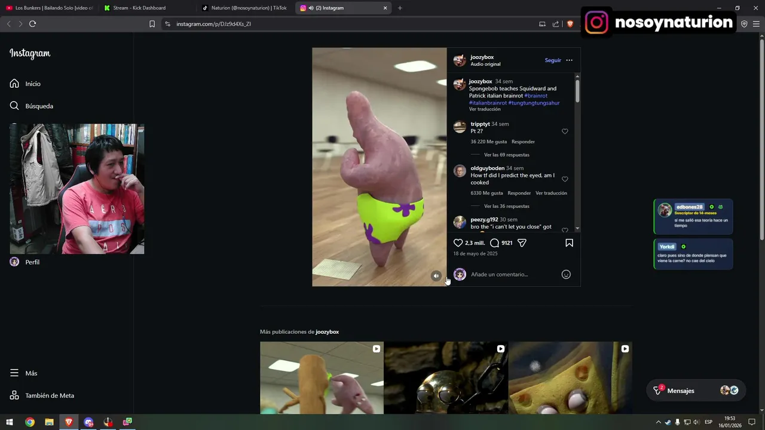Click Ver traducción under the caption
The height and width of the screenshot is (430, 765).
(485, 109)
